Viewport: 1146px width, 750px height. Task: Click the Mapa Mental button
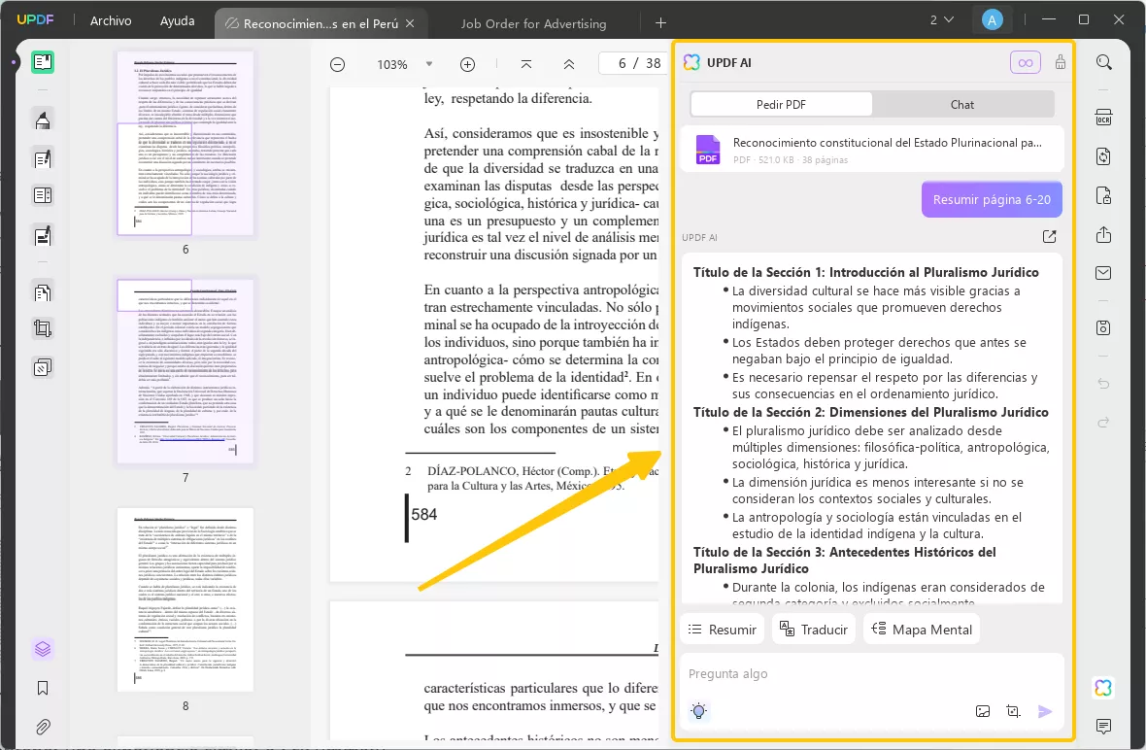point(922,630)
